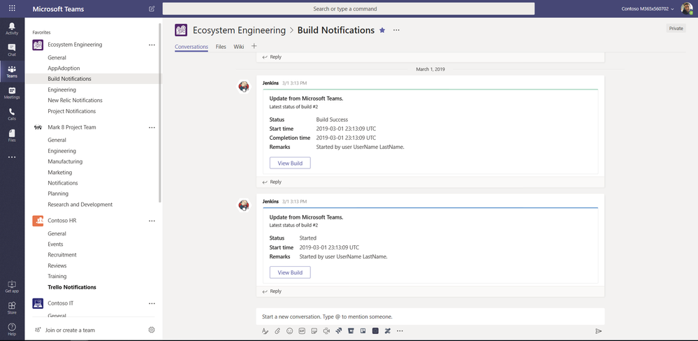Image resolution: width=698 pixels, height=341 pixels.
Task: Click the Get app icon
Action: (12, 286)
